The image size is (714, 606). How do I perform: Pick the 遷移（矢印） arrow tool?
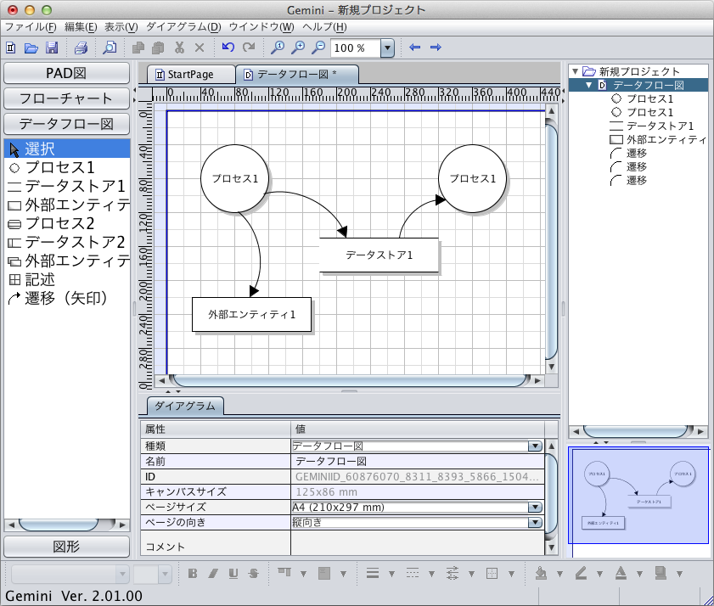(x=67, y=298)
